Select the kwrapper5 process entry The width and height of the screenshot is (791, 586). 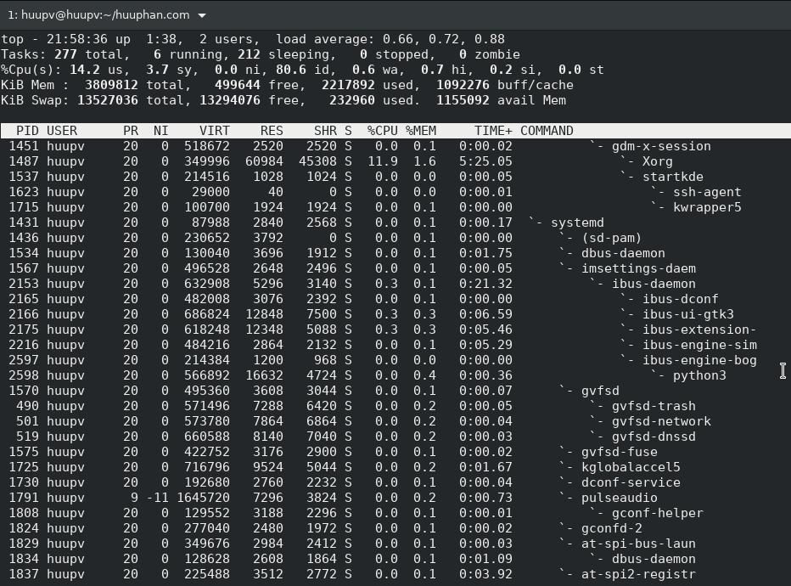pos(707,207)
